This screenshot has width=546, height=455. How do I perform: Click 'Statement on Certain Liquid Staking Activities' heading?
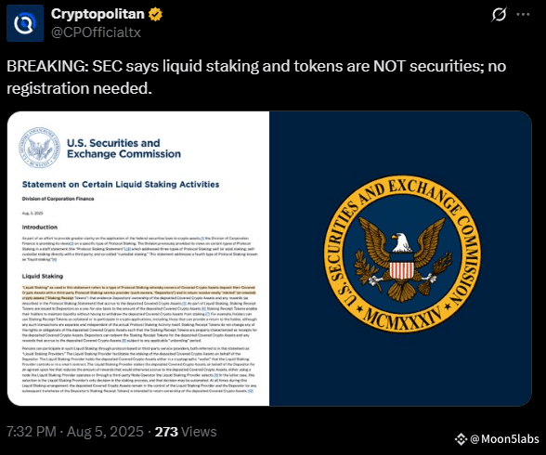tap(121, 185)
